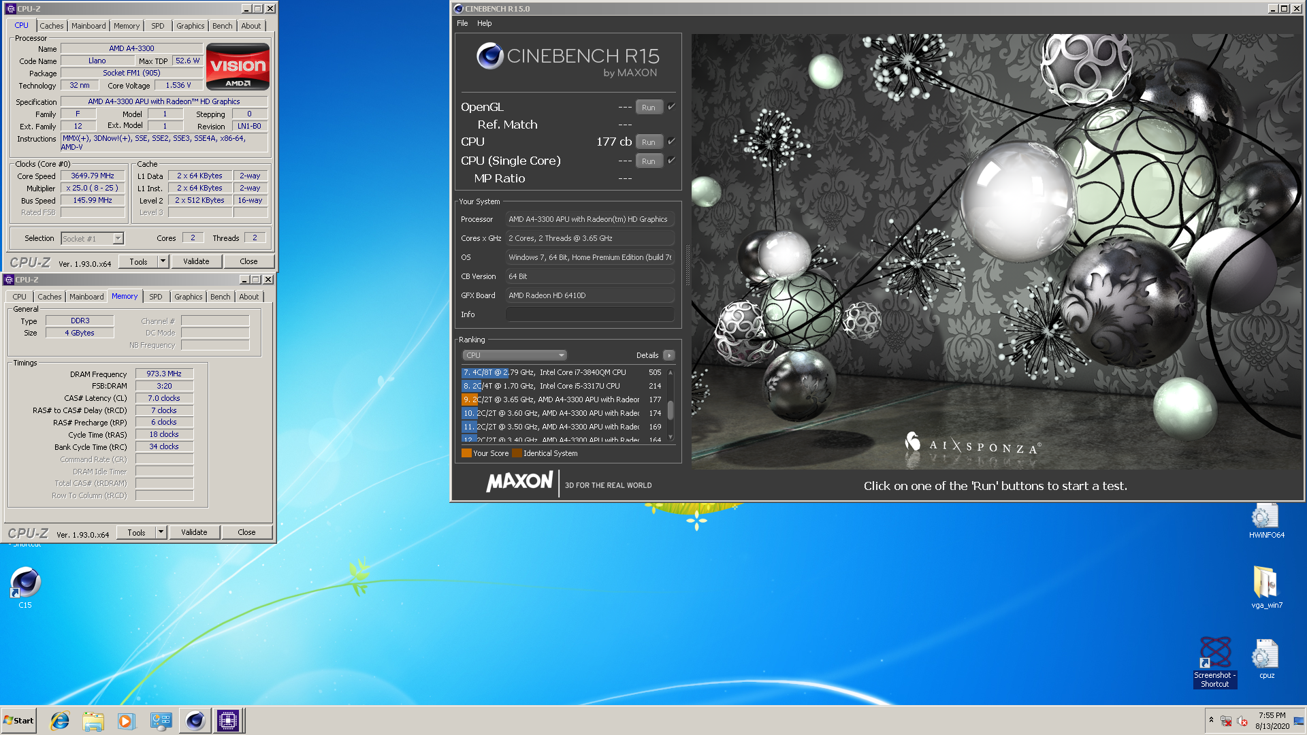The width and height of the screenshot is (1307, 735).
Task: Click the MAXON logo
Action: [x=519, y=483]
